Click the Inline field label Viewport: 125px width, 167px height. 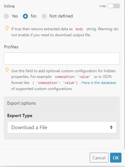pos(9,6)
